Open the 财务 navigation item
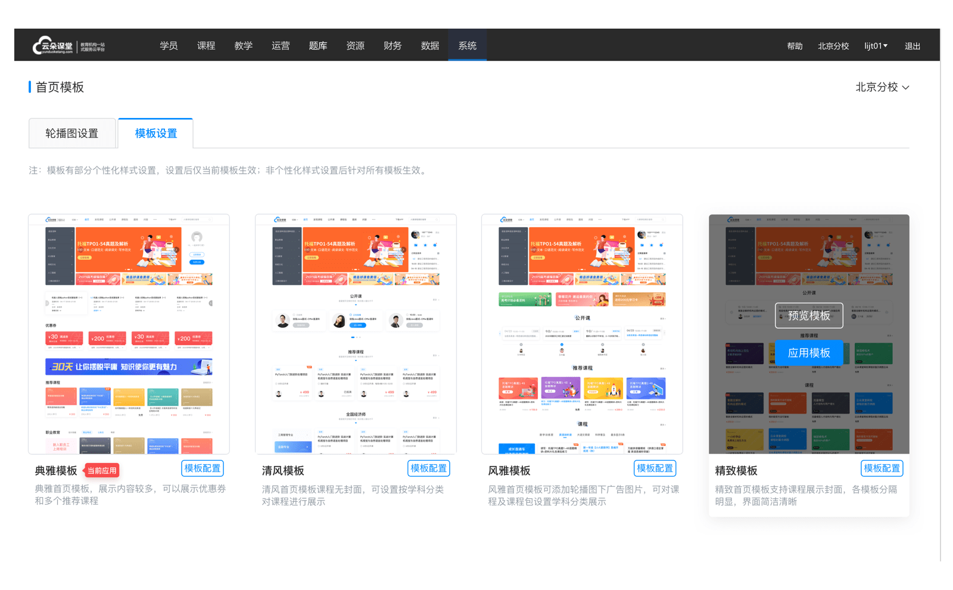This screenshot has width=953, height=590. click(x=393, y=46)
